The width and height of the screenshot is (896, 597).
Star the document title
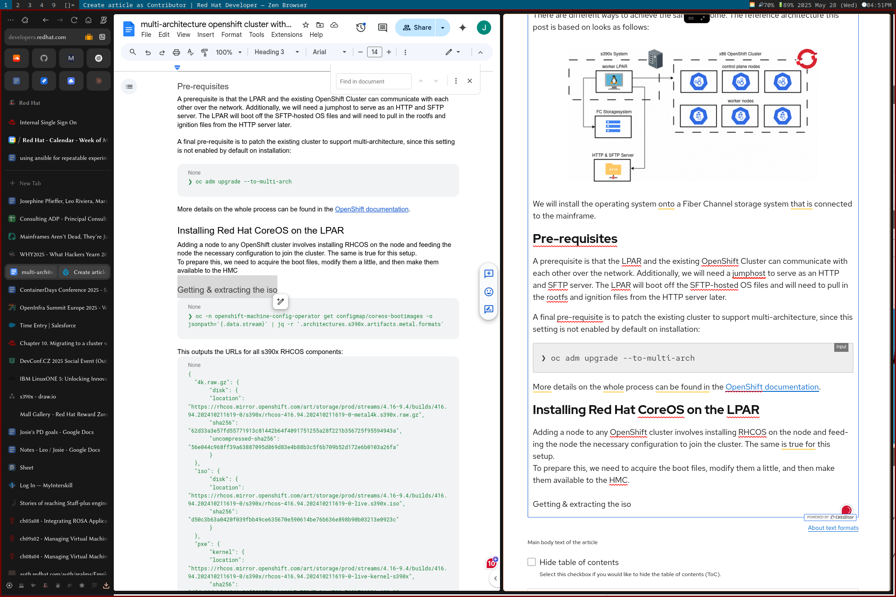click(306, 25)
